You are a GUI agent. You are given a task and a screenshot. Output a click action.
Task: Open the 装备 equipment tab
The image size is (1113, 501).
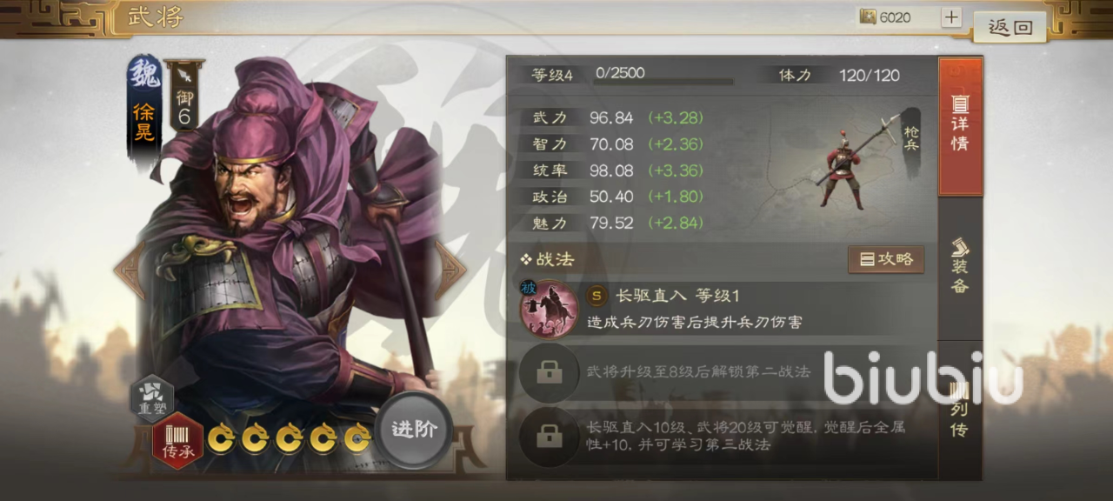(960, 267)
